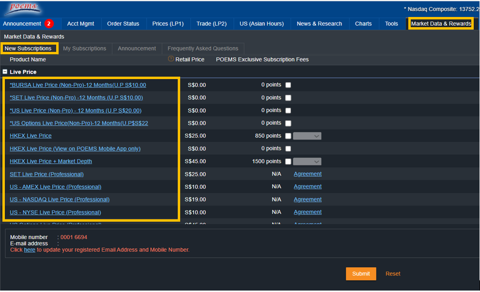Click the POEMS logo

pos(23,9)
